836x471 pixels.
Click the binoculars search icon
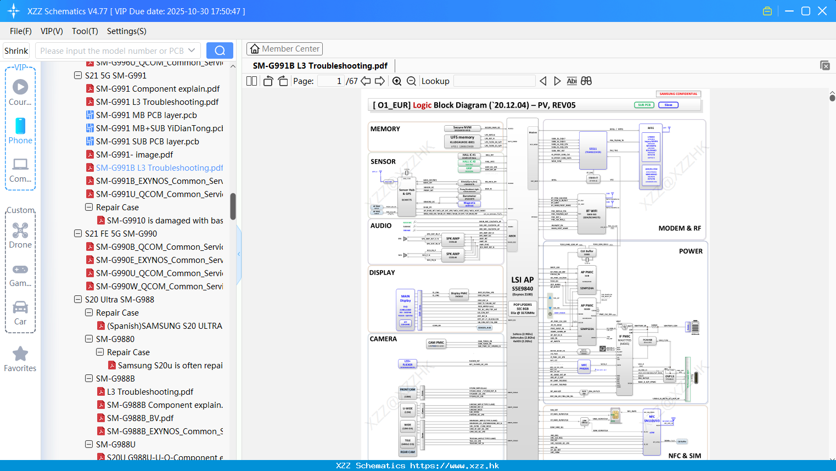[586, 81]
